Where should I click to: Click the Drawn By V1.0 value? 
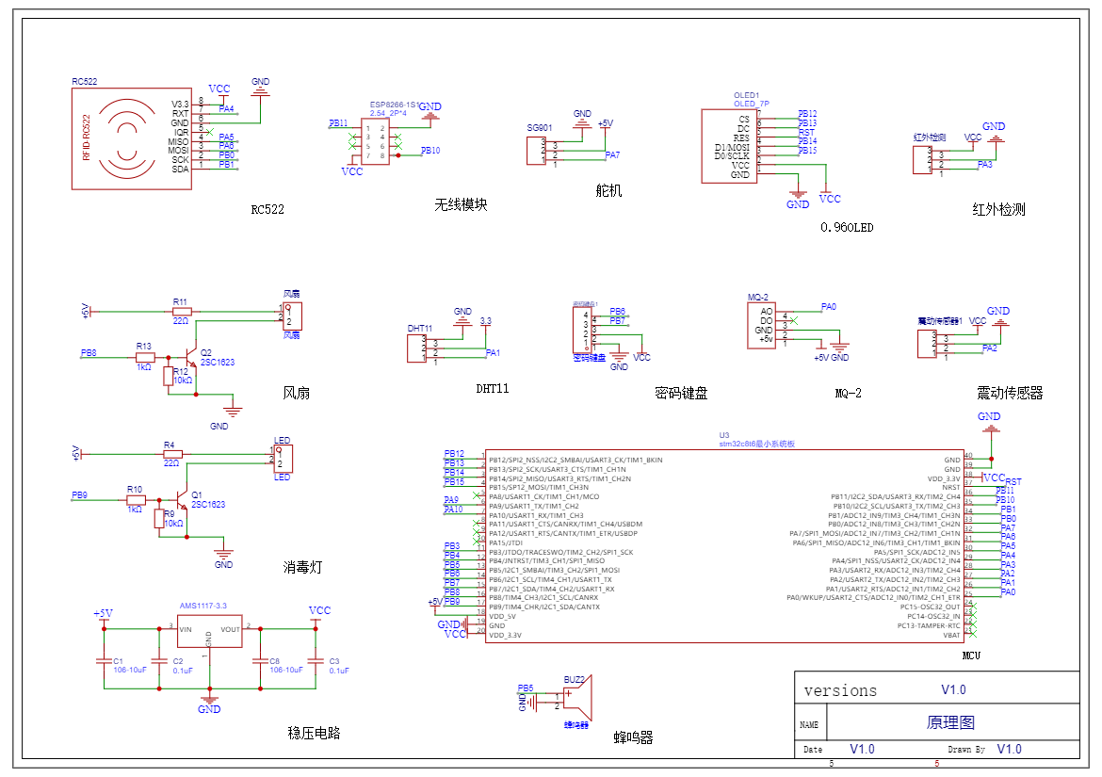coord(1010,750)
